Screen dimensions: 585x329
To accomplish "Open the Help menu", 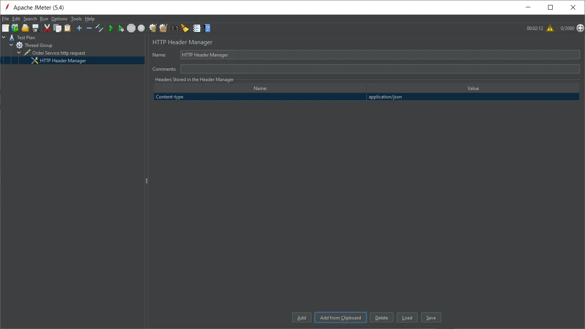I will (x=90, y=19).
